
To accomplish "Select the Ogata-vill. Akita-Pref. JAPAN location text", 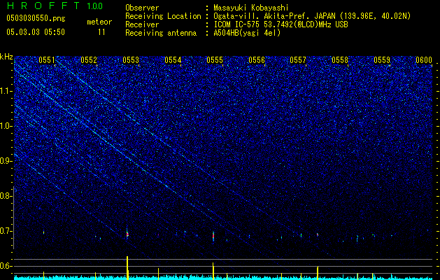I will 312,16.
